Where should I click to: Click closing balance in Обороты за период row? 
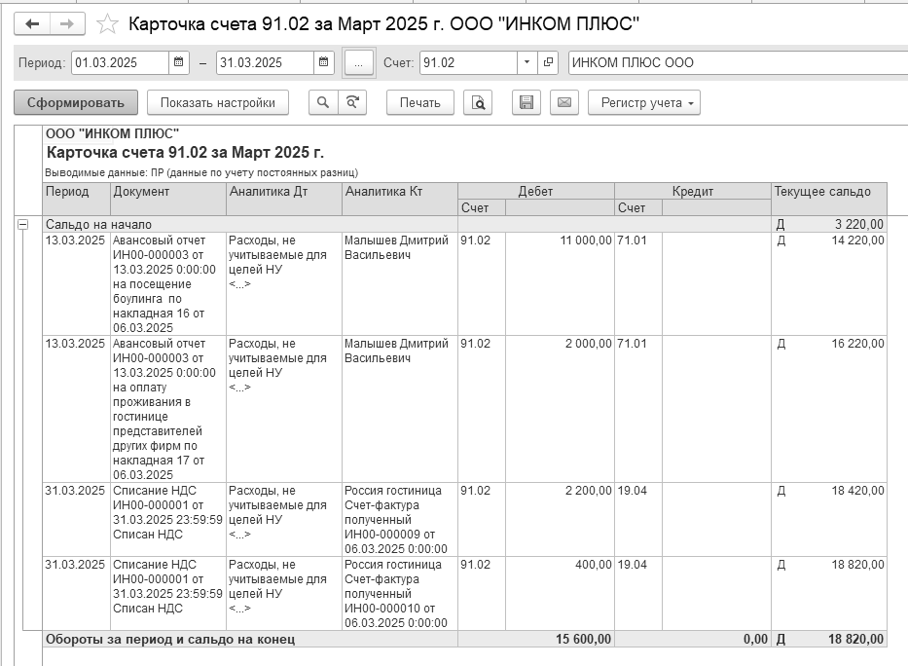click(x=855, y=639)
